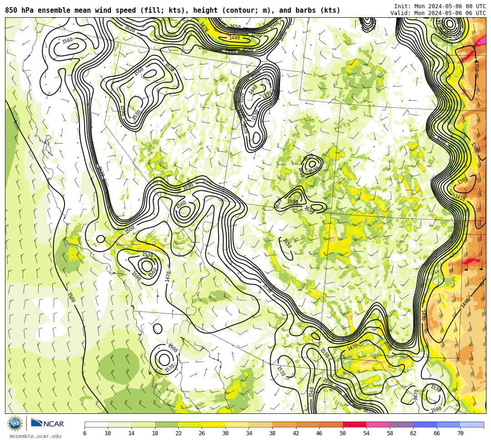Screen dimensions: 491x442
Task: Click the '70' tick label under color bar
Action: (x=460, y=433)
